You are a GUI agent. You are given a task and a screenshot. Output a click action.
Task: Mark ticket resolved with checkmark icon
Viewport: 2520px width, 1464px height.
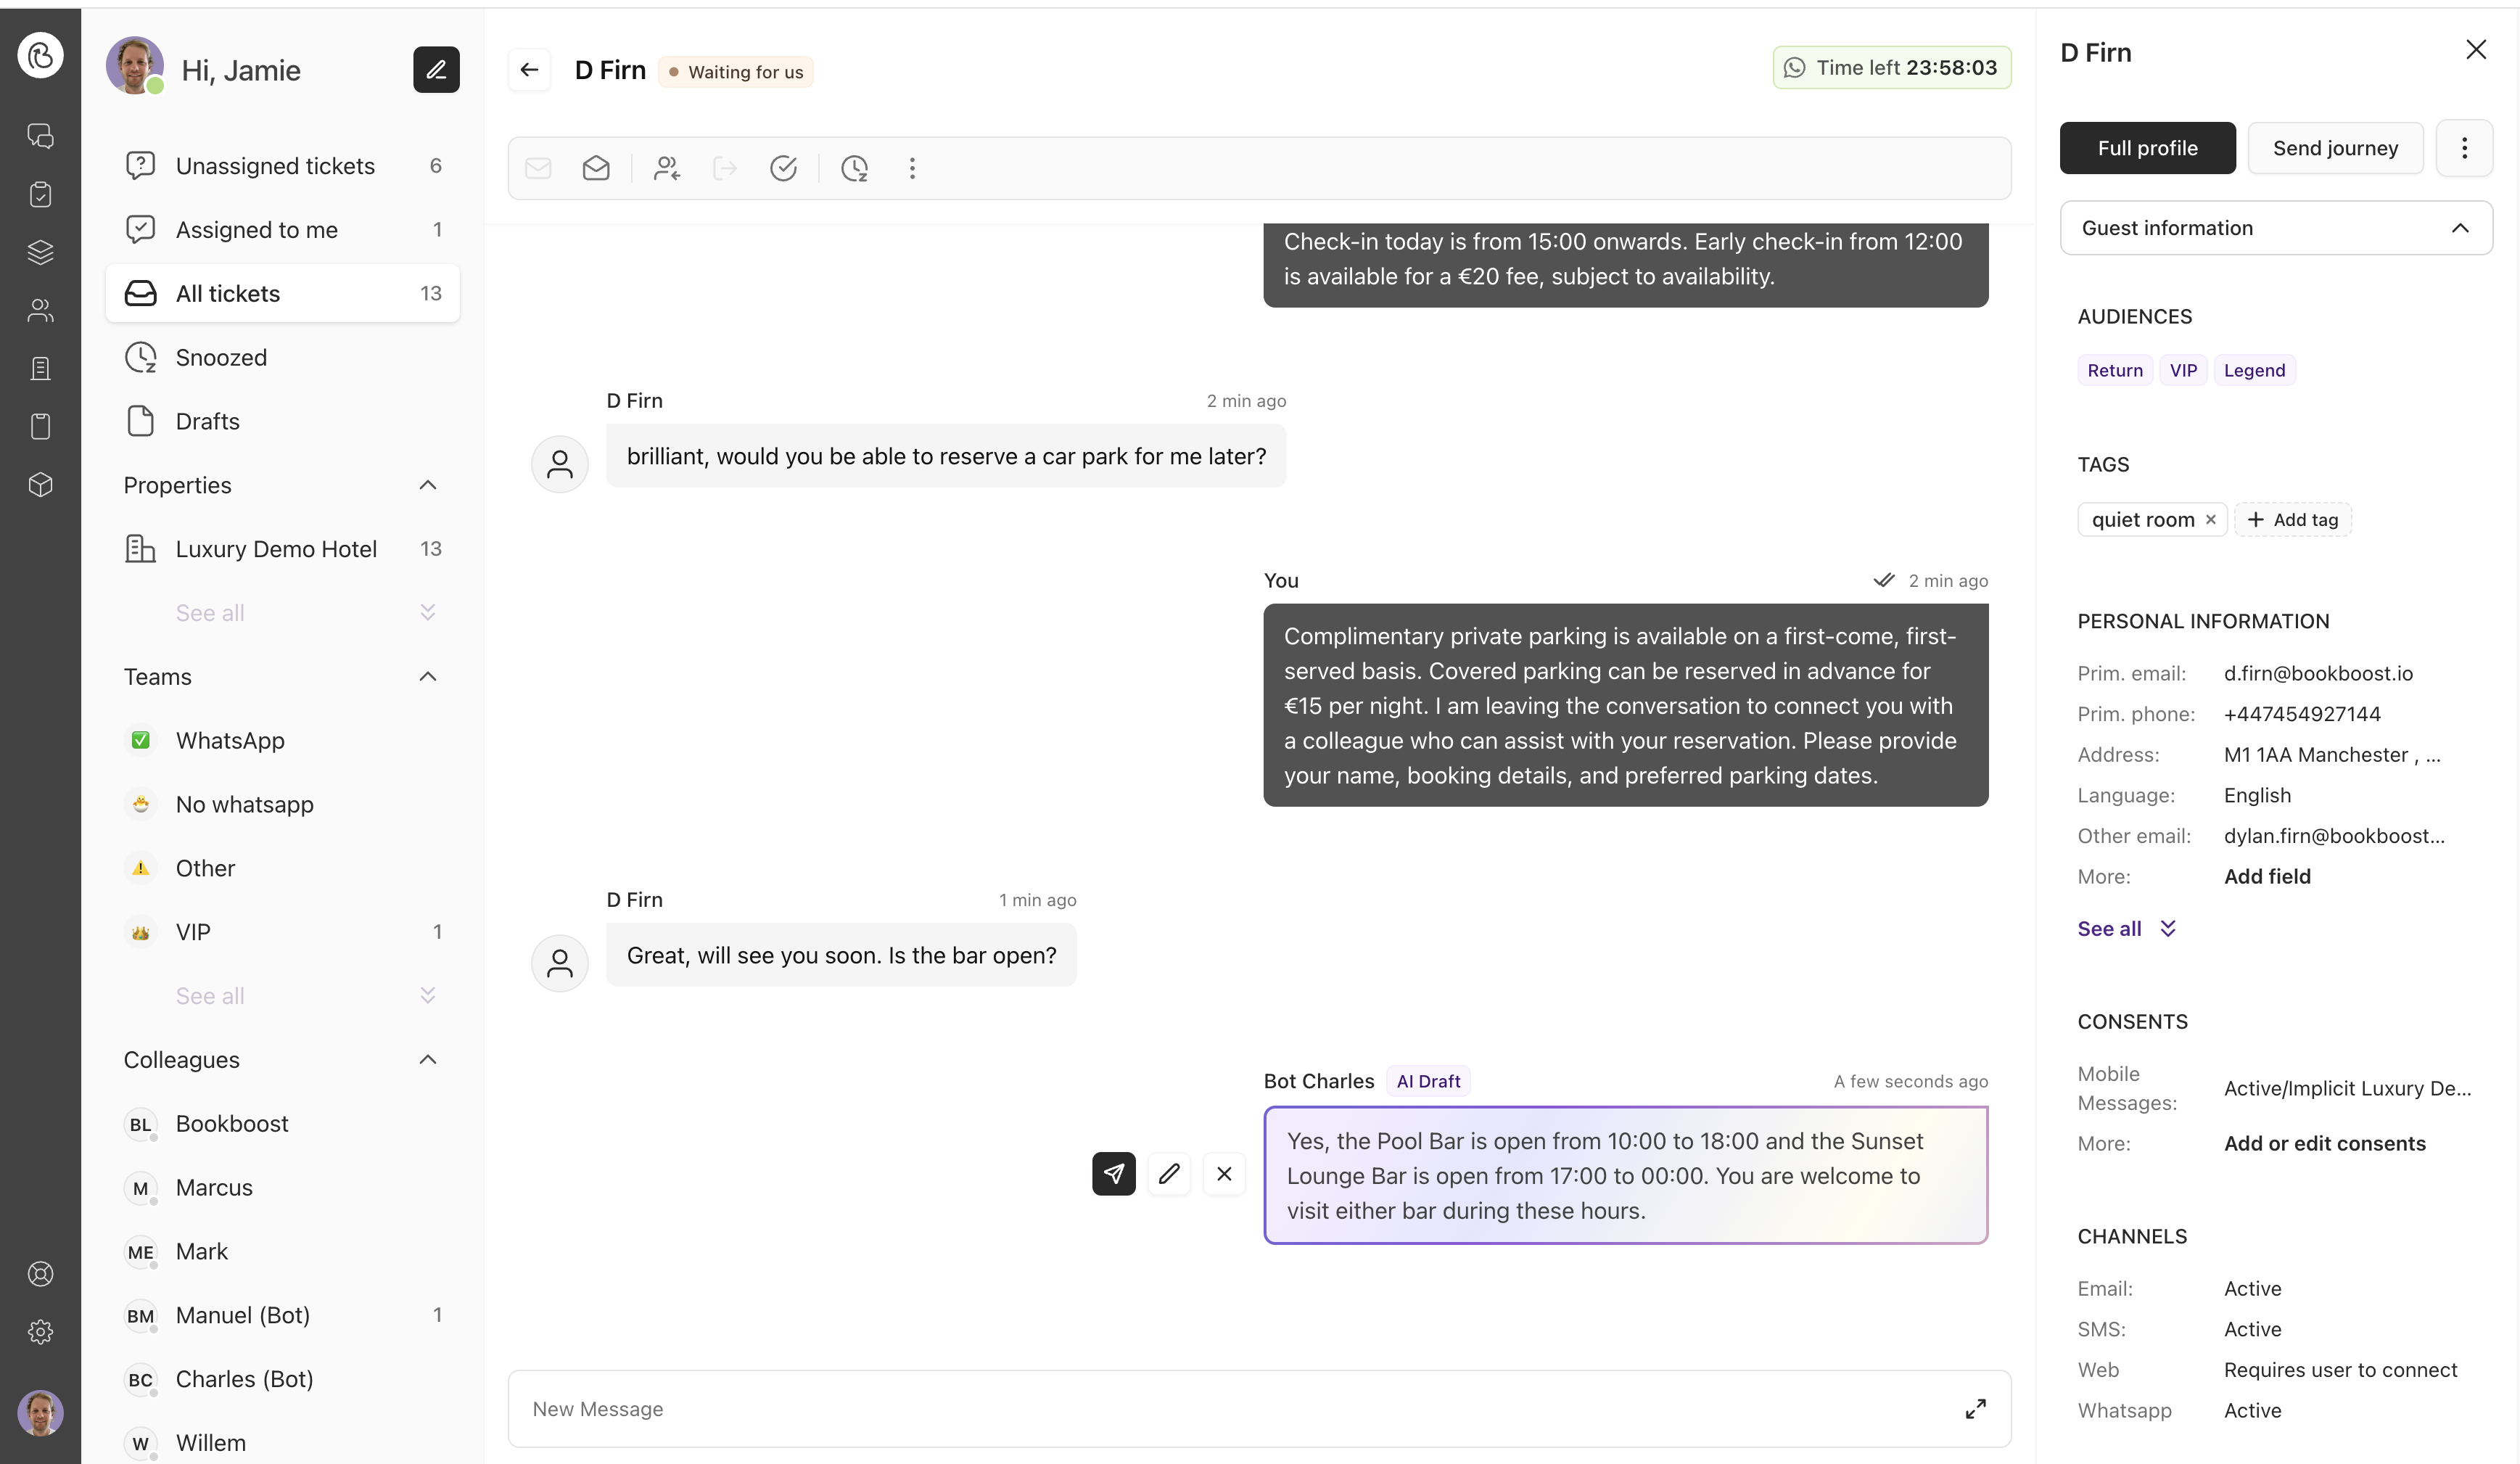783,168
